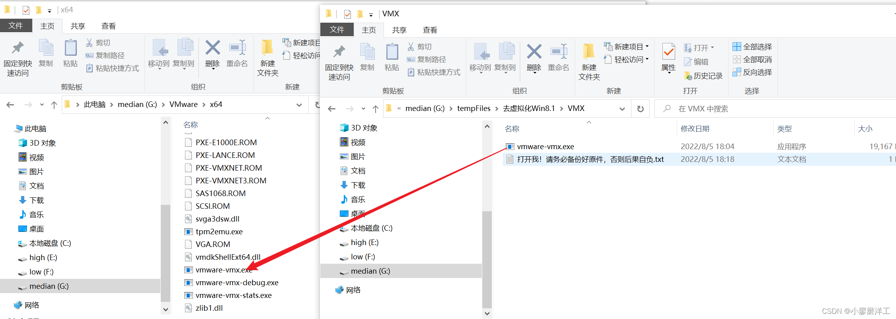Click Copy icon in x64 window ribbon
Image resolution: width=896 pixels, height=319 pixels.
(46, 53)
